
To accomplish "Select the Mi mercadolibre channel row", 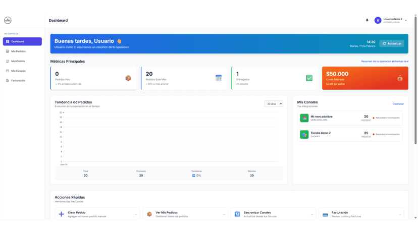I will (350, 118).
